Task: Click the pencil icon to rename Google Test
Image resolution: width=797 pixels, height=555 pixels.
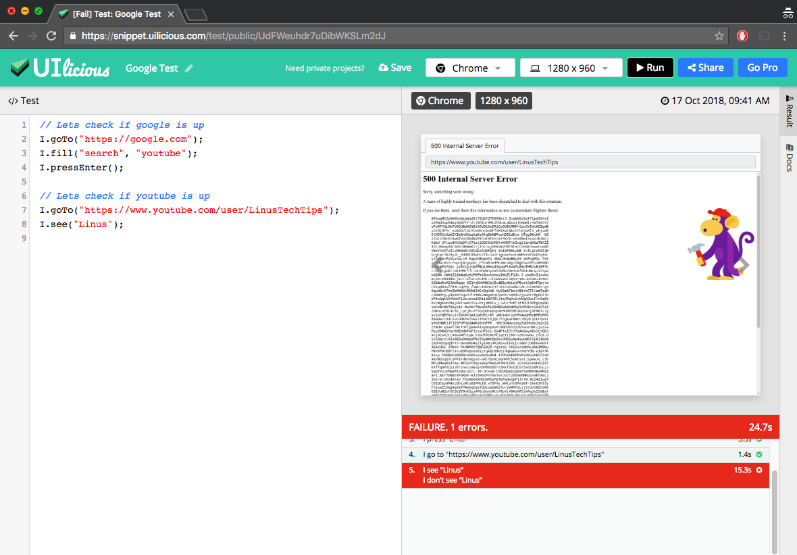Action: [x=190, y=68]
